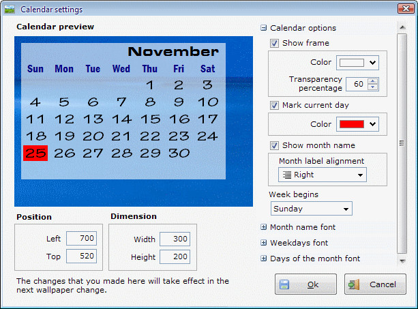
Task: Click the Calendar preview heading
Action: (x=55, y=27)
